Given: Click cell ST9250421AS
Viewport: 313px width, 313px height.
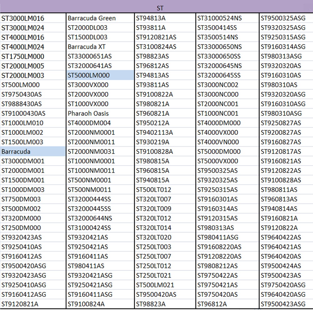Looking at the screenshot, I should pyautogui.click(x=100, y=247).
